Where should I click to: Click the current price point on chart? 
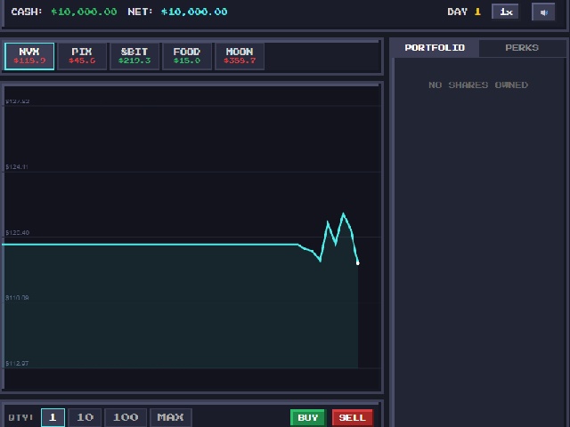pos(358,263)
